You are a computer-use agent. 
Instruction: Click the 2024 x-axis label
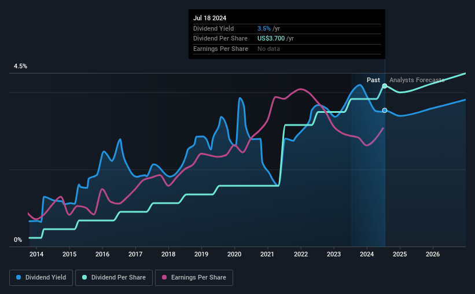pyautogui.click(x=367, y=254)
